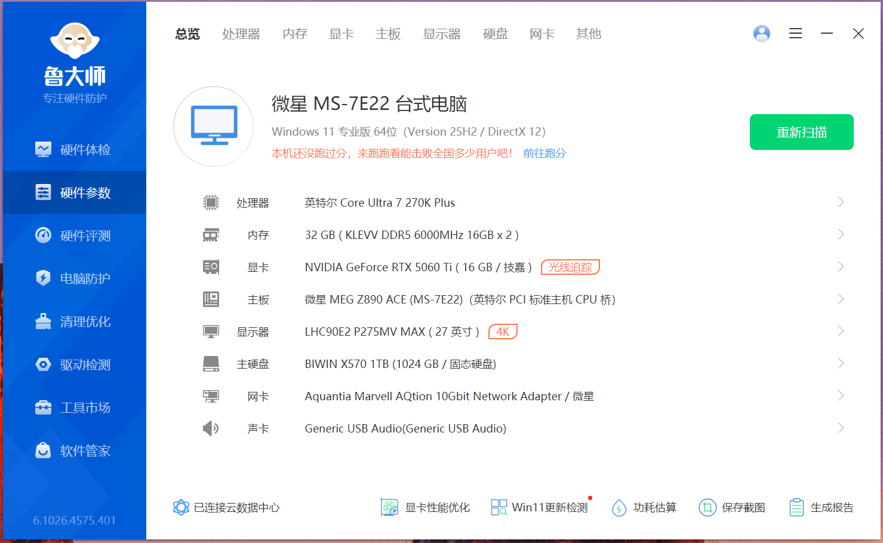Click the 硬件体检 sidebar icon
The width and height of the screenshot is (883, 543).
click(x=43, y=149)
